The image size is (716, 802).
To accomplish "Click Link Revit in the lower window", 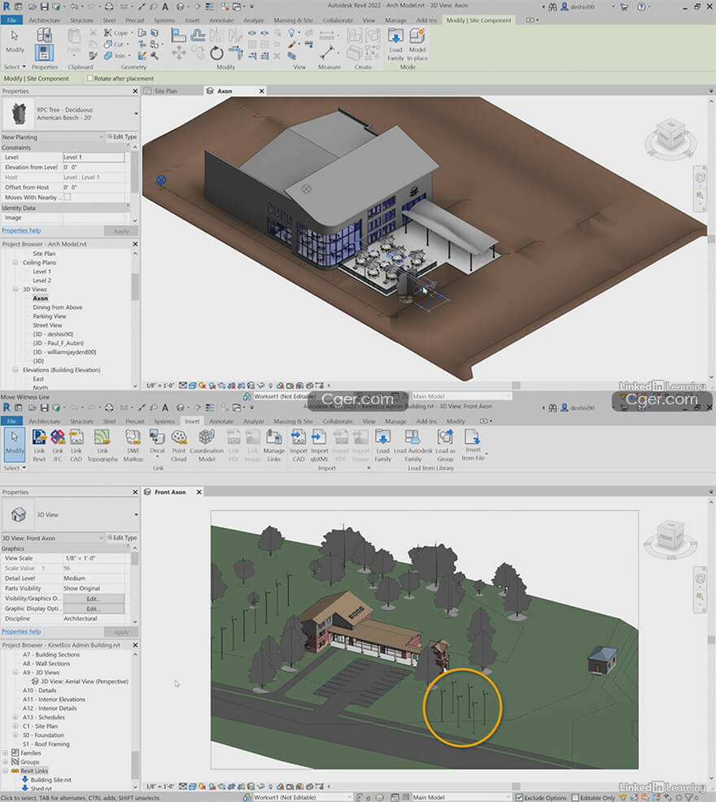I will point(39,444).
